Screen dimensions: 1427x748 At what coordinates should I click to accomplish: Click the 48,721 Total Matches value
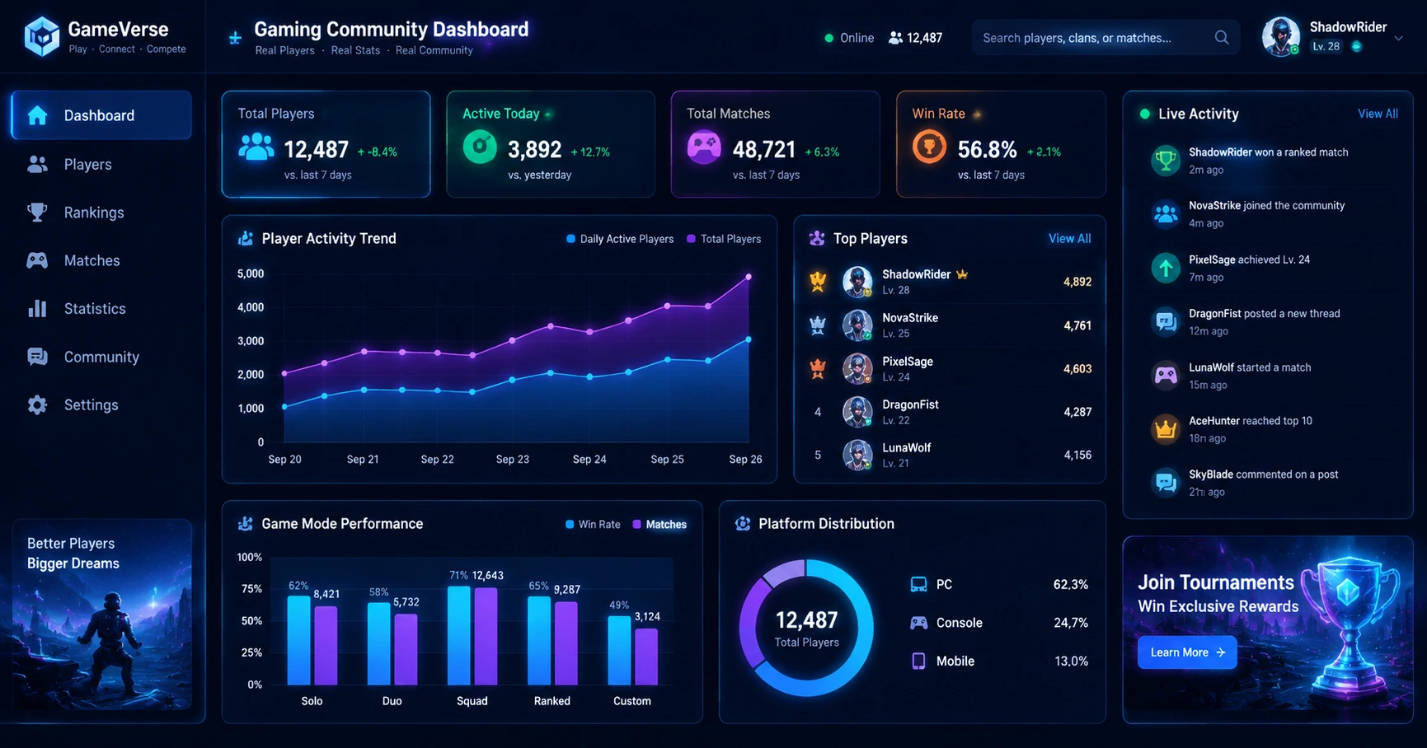pos(764,149)
